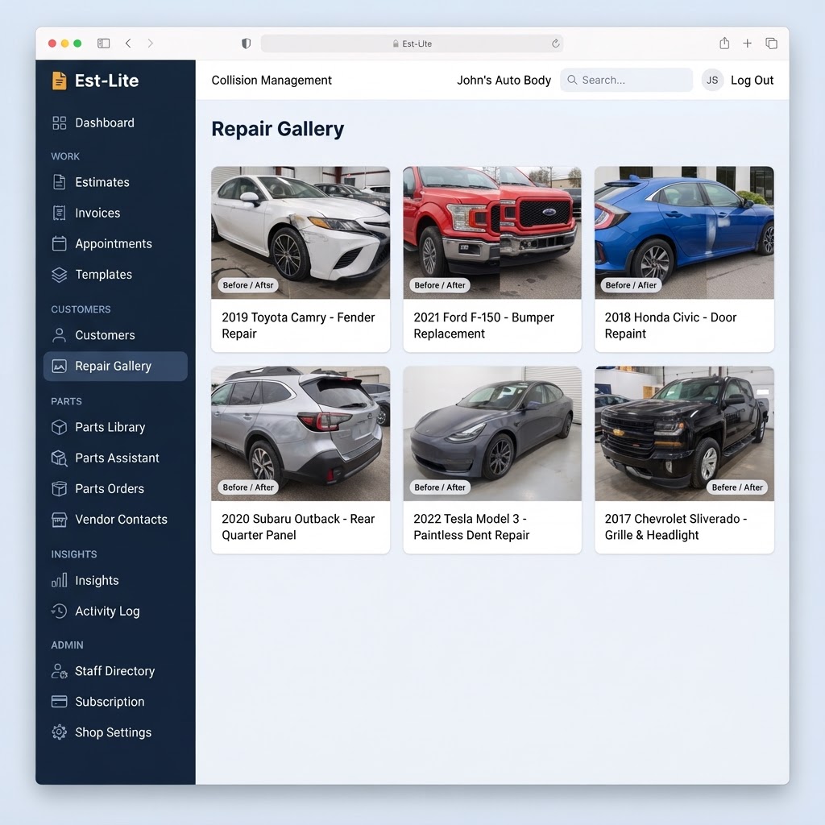Screen dimensions: 825x825
Task: Click the "Collision Management" header text
Action: point(272,80)
